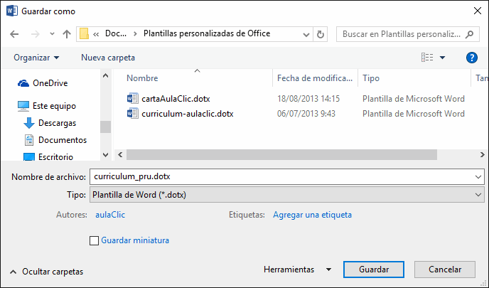Screen dimensions: 489x288
Task: Select the OneDrive cloud icon
Action: [x=23, y=83]
